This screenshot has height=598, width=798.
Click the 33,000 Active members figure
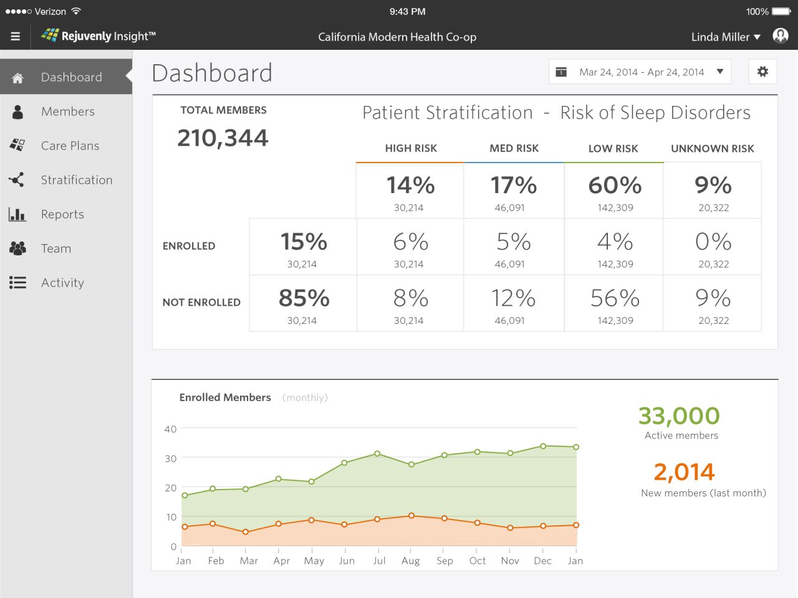click(679, 415)
